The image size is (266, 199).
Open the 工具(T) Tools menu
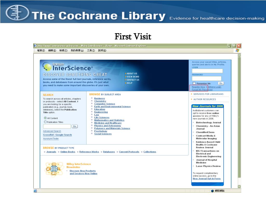91,51
